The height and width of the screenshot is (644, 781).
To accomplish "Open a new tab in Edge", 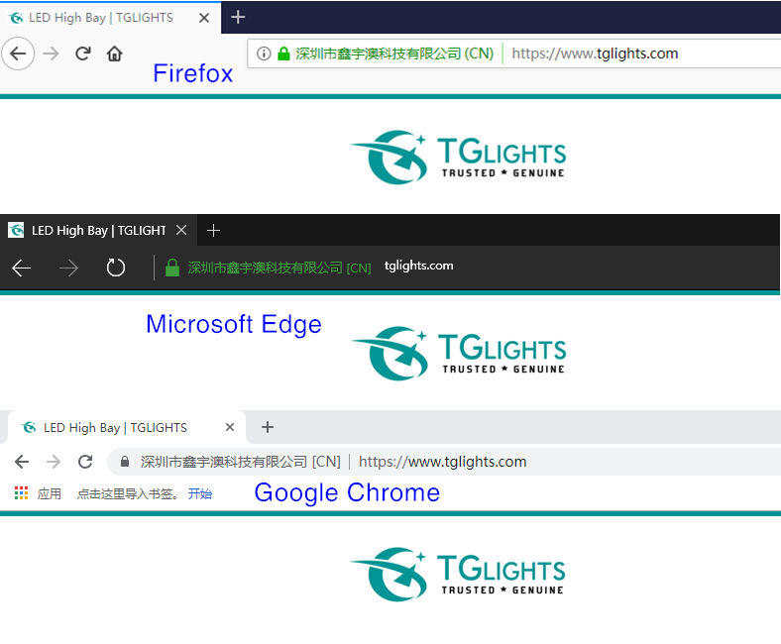I will pos(213,230).
